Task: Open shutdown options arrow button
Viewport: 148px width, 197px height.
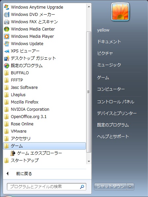Action: click(130, 187)
